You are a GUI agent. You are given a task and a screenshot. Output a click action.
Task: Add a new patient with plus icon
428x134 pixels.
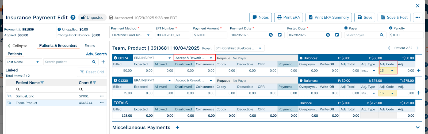point(103,62)
